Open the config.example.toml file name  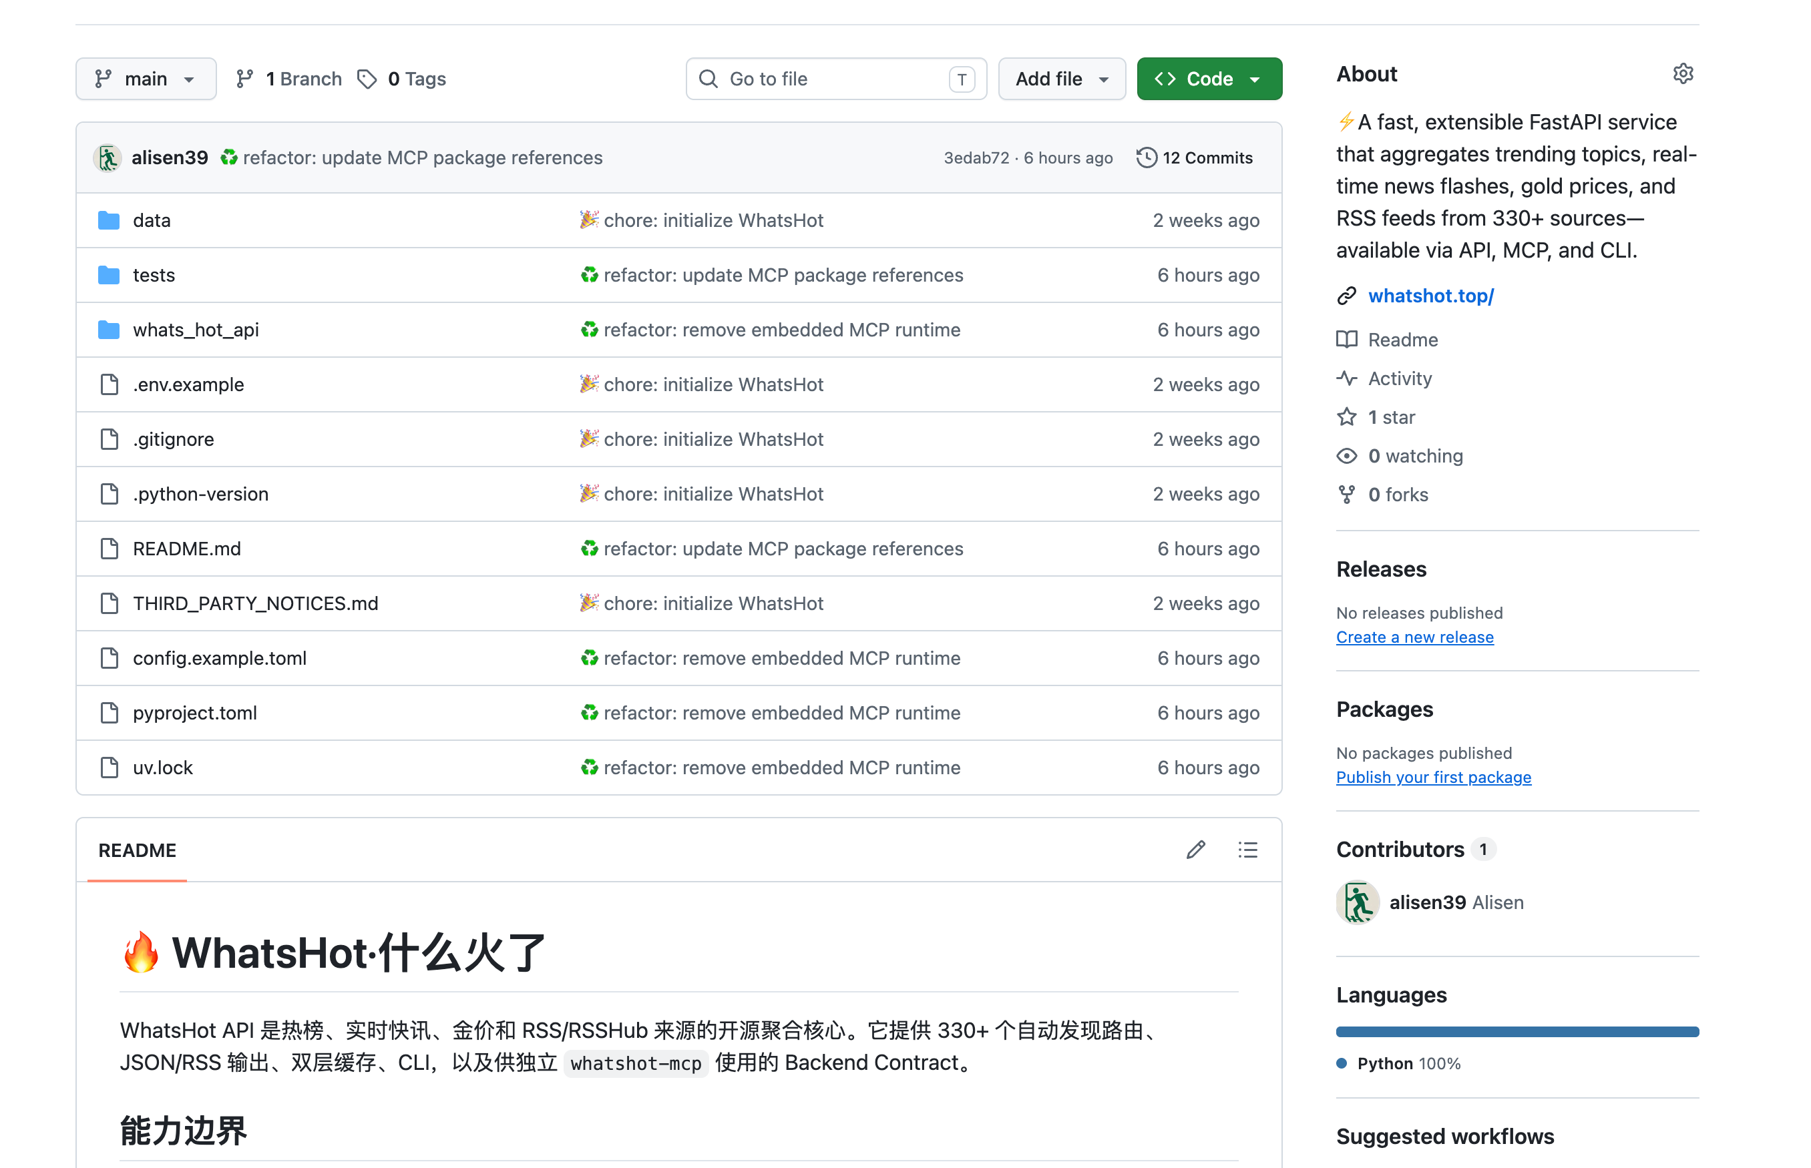[220, 658]
